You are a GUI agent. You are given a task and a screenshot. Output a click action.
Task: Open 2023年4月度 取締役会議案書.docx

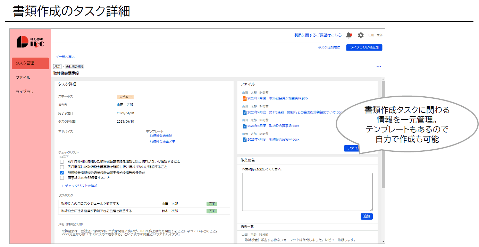click(x=273, y=140)
